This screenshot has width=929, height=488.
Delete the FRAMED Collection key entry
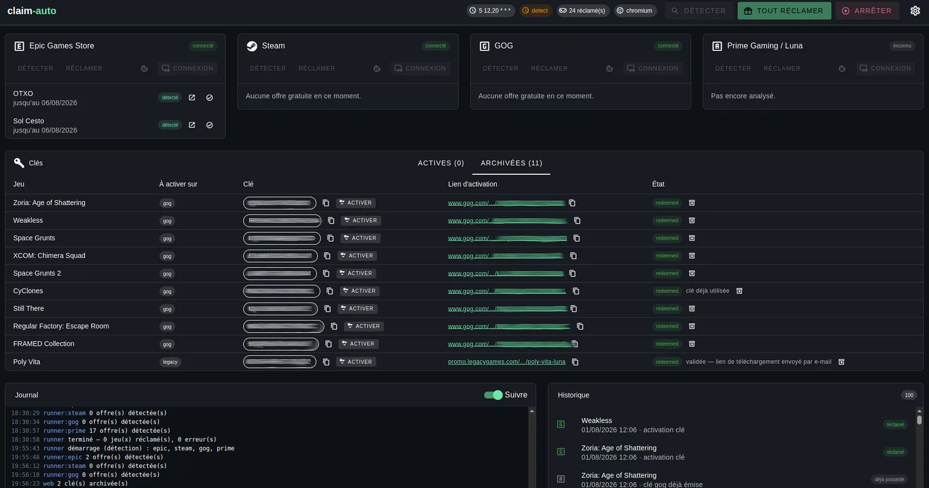point(692,344)
